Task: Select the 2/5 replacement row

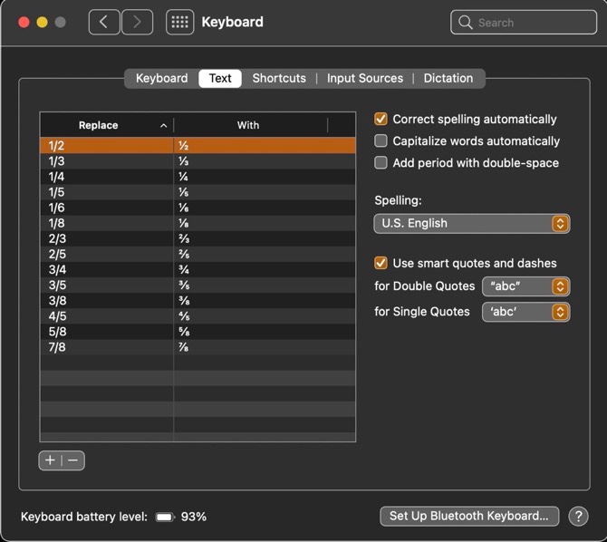Action: pyautogui.click(x=198, y=254)
